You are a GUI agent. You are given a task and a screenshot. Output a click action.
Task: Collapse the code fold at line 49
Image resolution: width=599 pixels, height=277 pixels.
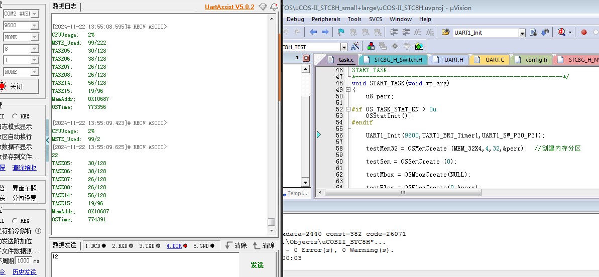(348, 90)
